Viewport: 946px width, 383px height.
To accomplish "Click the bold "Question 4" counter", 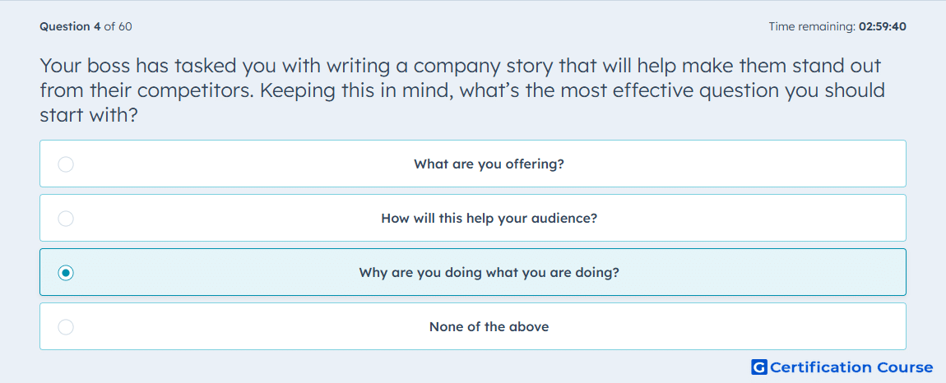I will 71,26.
